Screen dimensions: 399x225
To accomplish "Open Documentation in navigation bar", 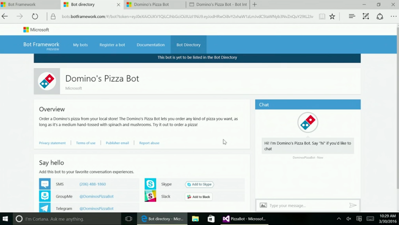I will pos(150,45).
